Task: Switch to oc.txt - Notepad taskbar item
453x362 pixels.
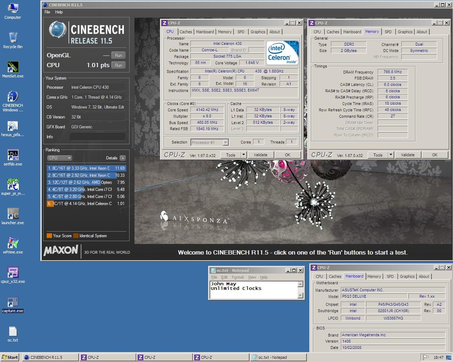Action: click(x=278, y=357)
